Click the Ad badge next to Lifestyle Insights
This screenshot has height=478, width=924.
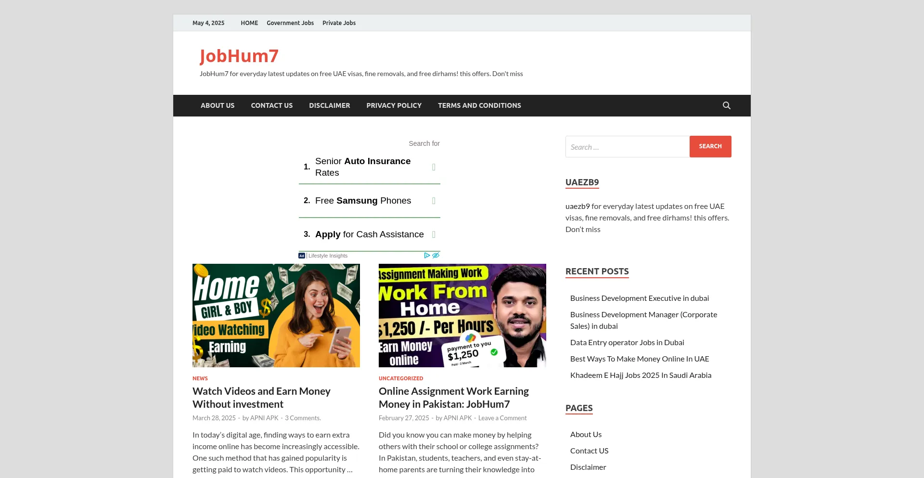[x=302, y=256]
